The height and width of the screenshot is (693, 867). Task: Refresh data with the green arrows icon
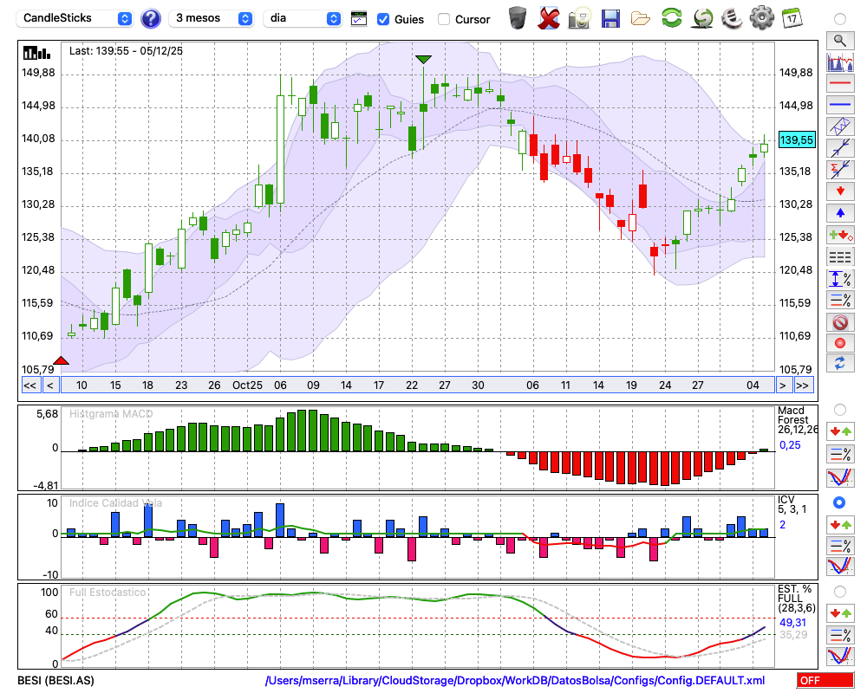click(671, 17)
